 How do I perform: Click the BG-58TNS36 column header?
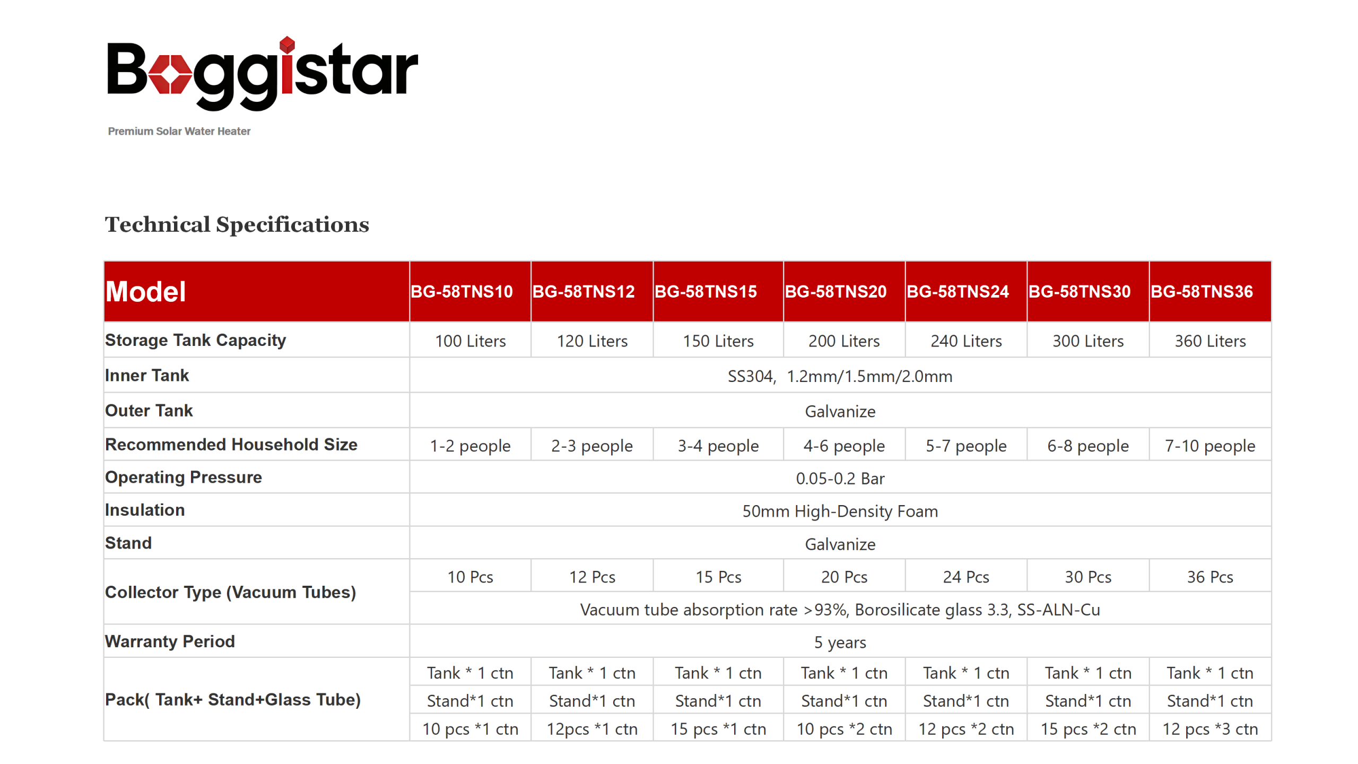[x=1202, y=291]
